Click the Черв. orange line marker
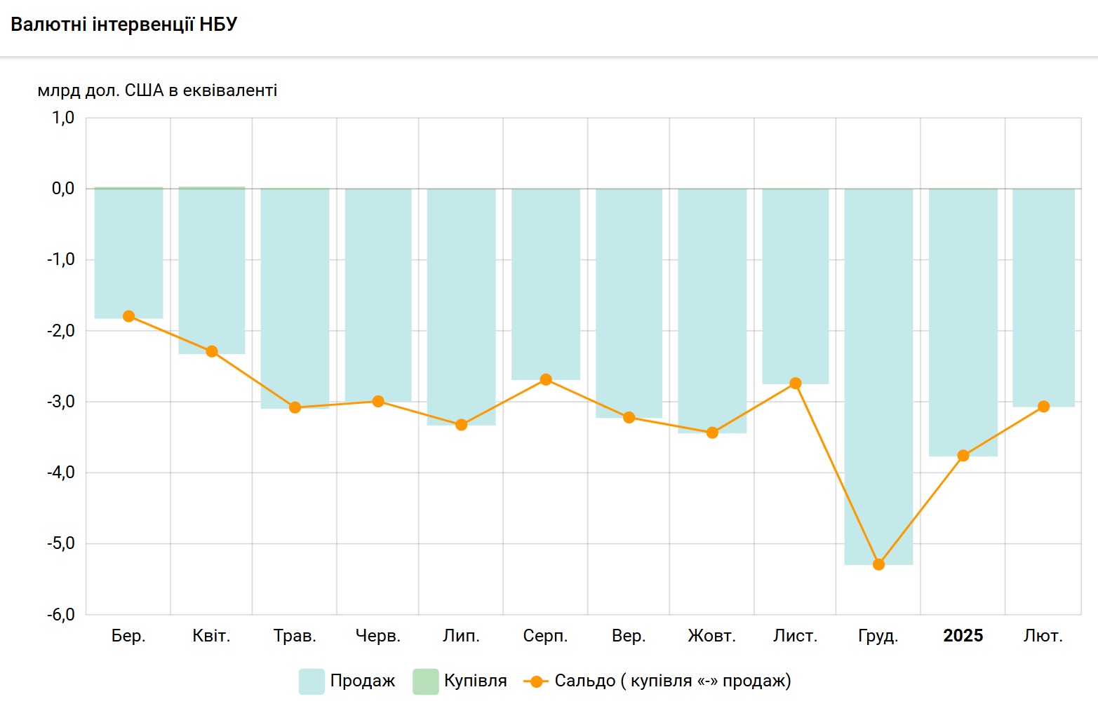Viewport: 1098px width, 713px height. [378, 401]
